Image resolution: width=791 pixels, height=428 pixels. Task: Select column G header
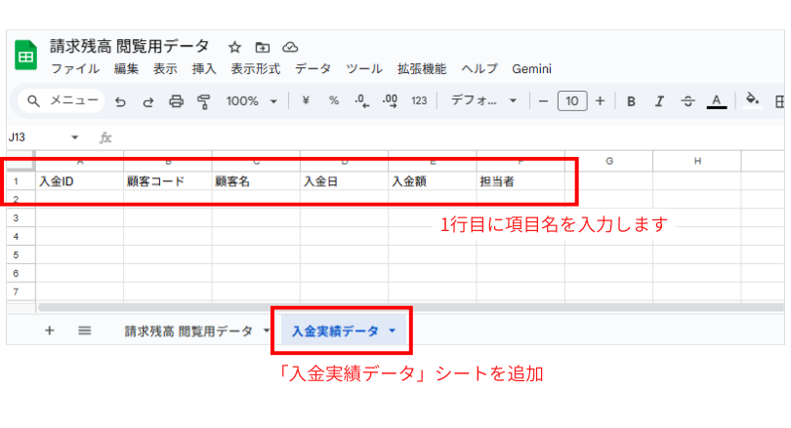pos(609,161)
